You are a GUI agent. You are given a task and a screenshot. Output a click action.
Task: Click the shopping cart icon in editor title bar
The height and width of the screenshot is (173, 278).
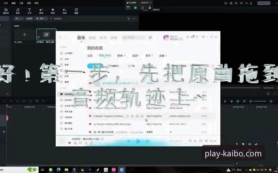246,3
